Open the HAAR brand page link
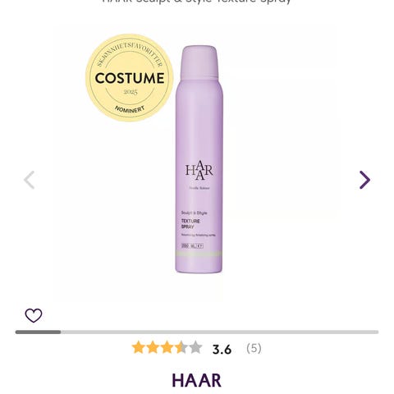This screenshot has height=394, width=394. pos(196,380)
